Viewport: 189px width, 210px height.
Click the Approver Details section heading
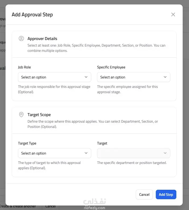click(42, 39)
